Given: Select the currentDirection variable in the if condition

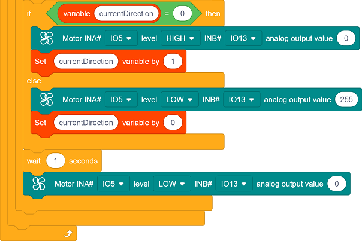Looking at the screenshot, I should coord(126,14).
